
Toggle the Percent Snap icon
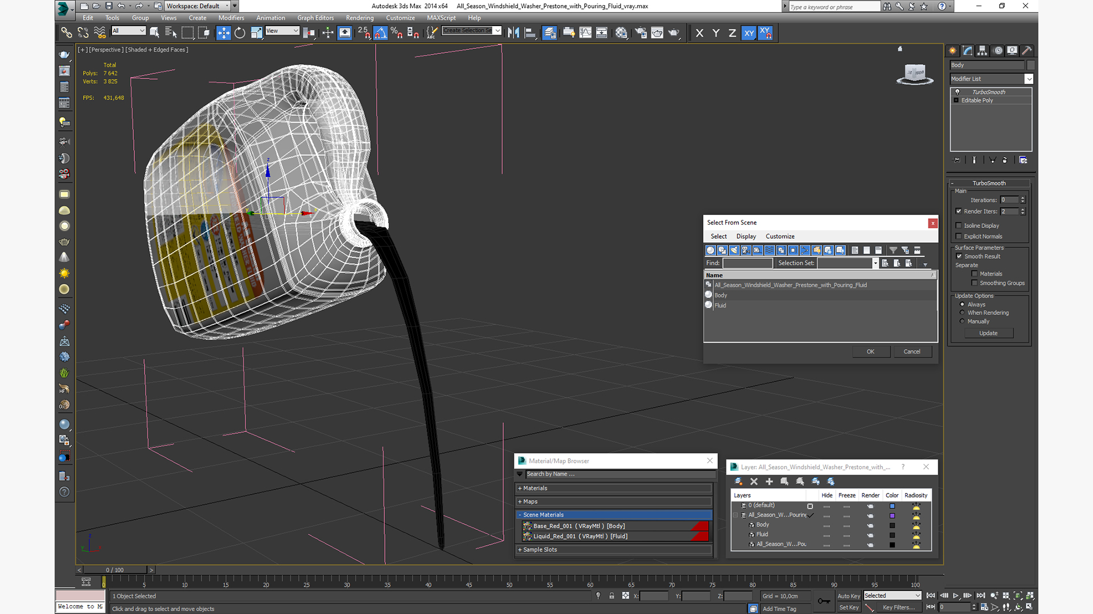tap(397, 33)
